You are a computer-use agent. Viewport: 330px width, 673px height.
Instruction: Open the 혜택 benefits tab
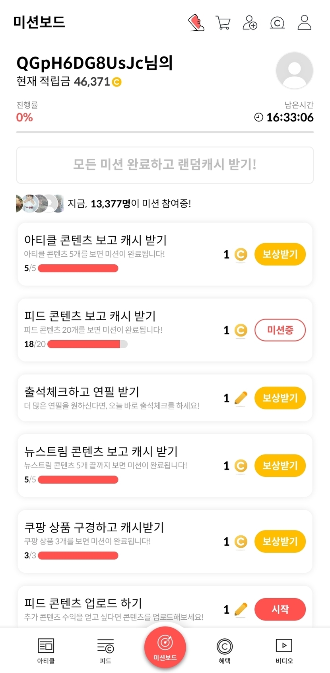coord(225,650)
